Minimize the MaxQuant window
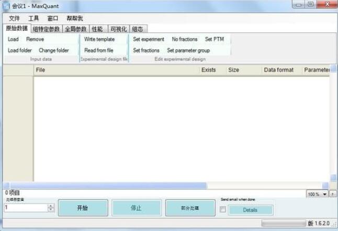This screenshot has height=231, width=338. 299,4
